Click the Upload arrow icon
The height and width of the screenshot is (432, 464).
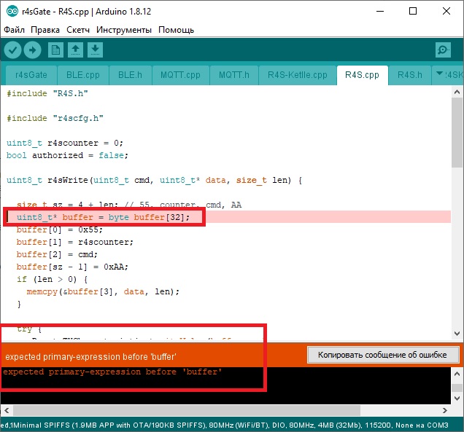[x=32, y=50]
